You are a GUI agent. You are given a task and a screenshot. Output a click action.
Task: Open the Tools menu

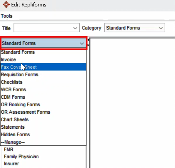pyautogui.click(x=6, y=16)
